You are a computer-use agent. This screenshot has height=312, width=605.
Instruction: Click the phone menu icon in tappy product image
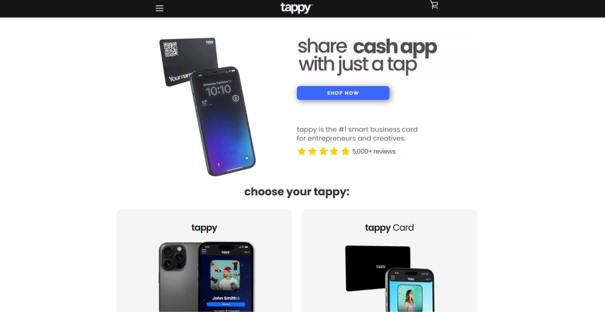click(x=204, y=252)
